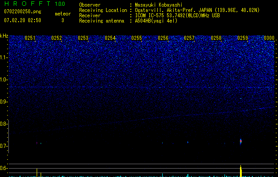The height and width of the screenshot is (177, 278).
Task: Click the 0.8 frequency axis label
Action: coord(4,124)
